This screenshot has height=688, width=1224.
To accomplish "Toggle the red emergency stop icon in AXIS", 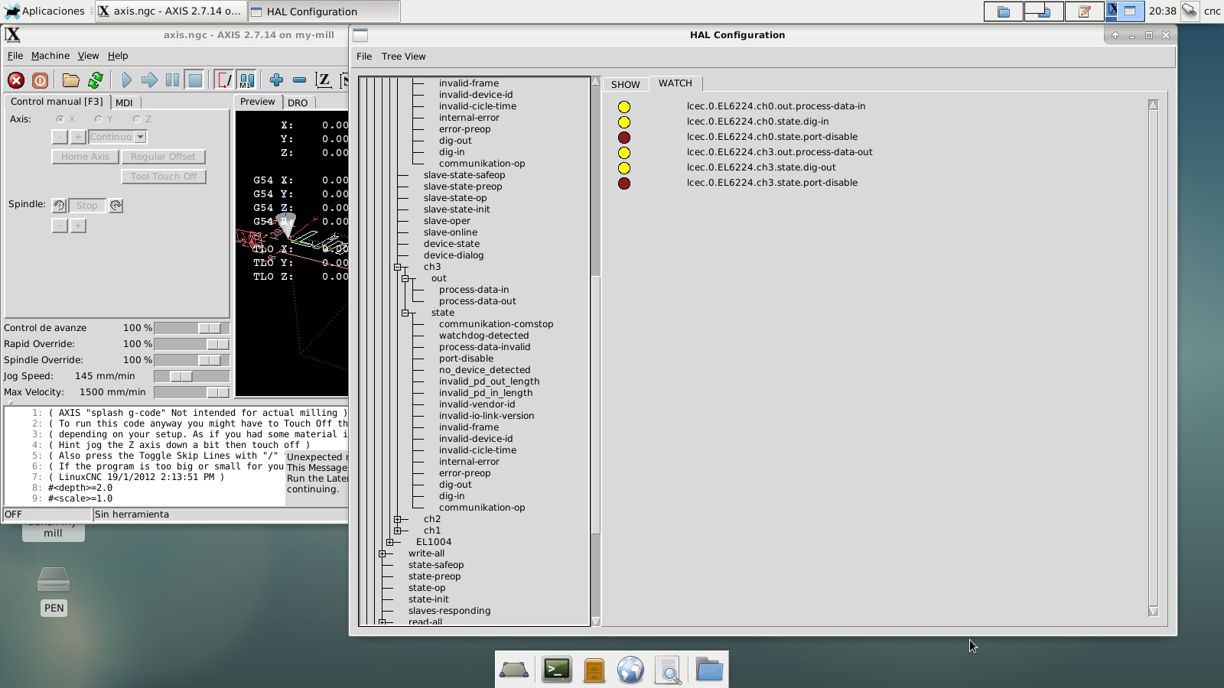I will point(16,80).
